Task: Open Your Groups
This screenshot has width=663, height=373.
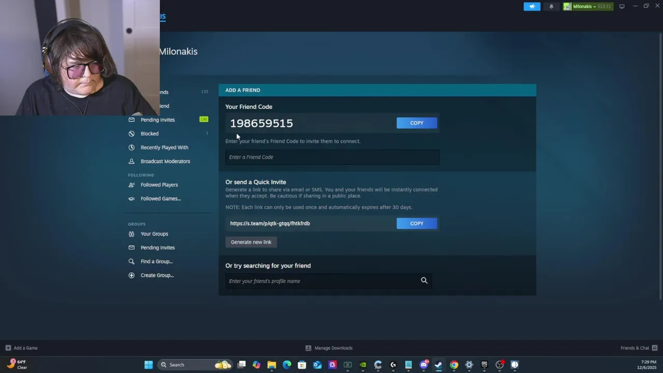Action: tap(154, 234)
